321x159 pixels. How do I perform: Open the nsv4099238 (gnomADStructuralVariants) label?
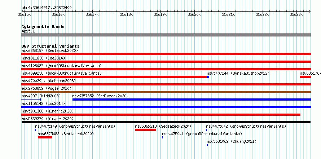coord(62,73)
